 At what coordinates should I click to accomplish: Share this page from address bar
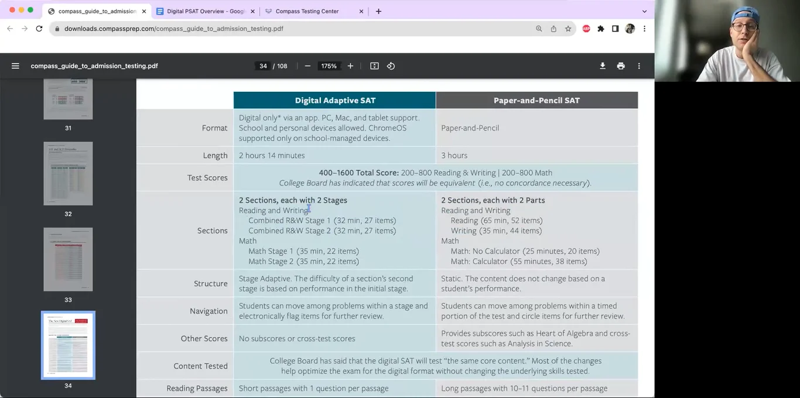pos(553,28)
